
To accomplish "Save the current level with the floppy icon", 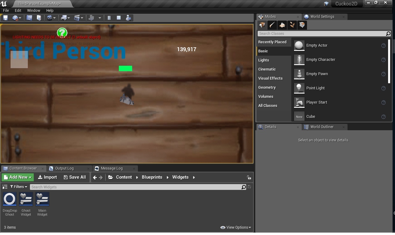I will [5, 18].
